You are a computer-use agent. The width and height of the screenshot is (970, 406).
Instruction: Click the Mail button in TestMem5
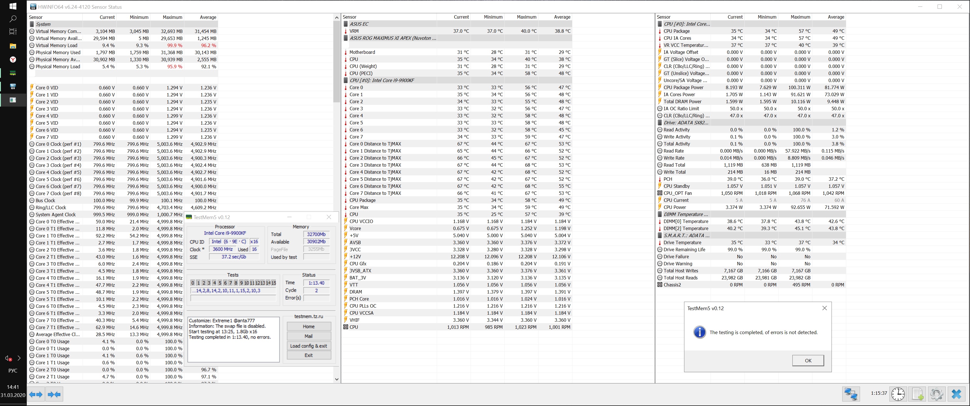pos(308,336)
